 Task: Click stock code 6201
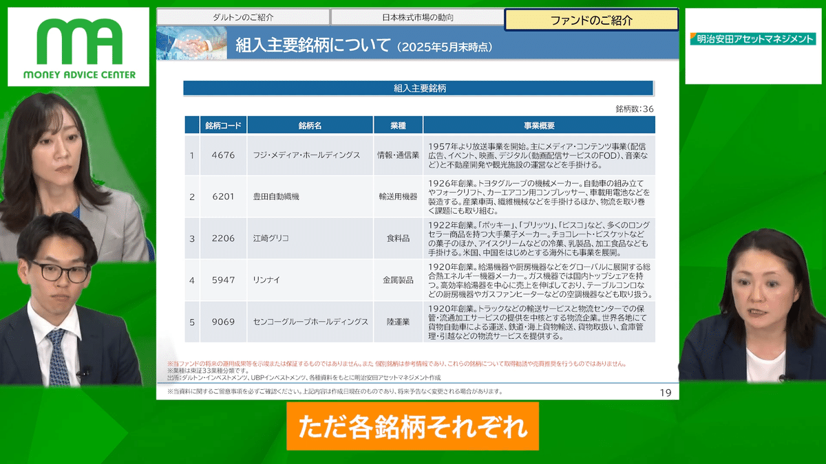tap(223, 197)
